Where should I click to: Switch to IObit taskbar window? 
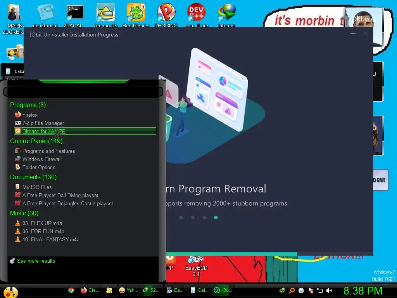pos(223,290)
